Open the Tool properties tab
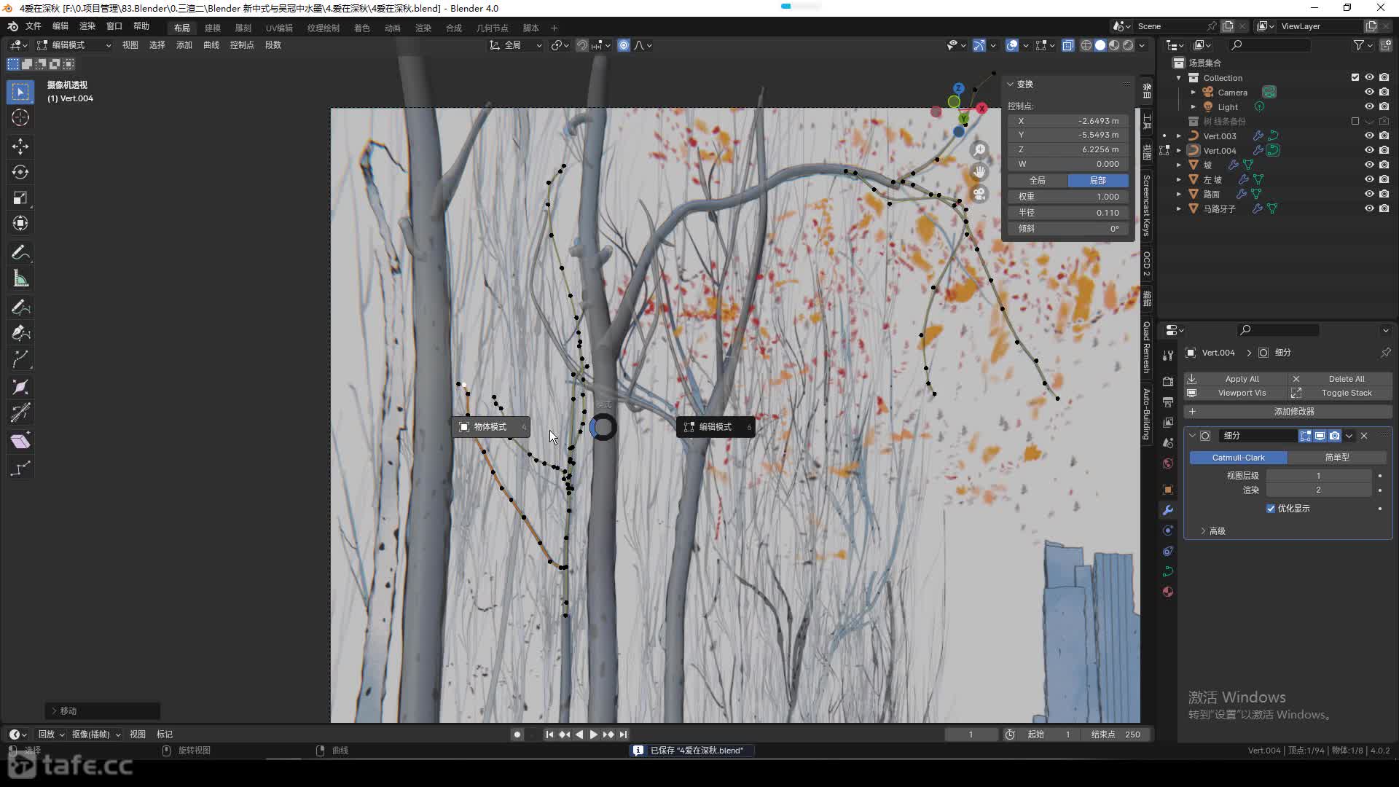Screen dimensions: 1399x787 tap(1168, 355)
